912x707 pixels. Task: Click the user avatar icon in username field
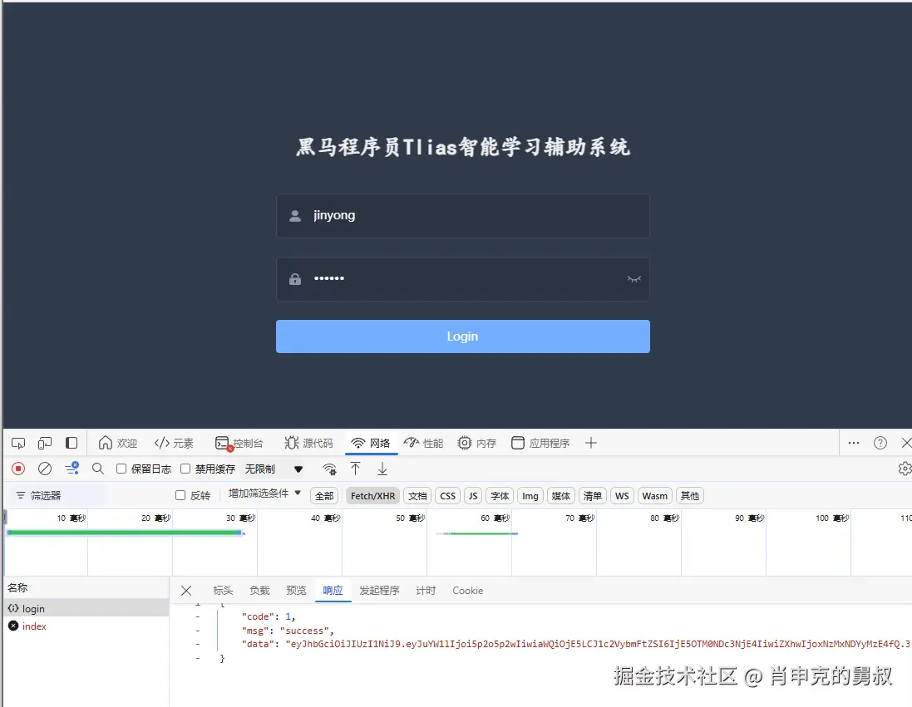pyautogui.click(x=295, y=216)
